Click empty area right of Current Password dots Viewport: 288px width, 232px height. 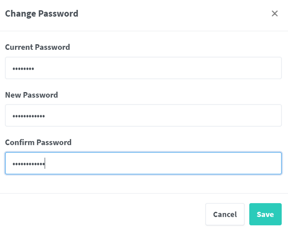click(x=165, y=68)
